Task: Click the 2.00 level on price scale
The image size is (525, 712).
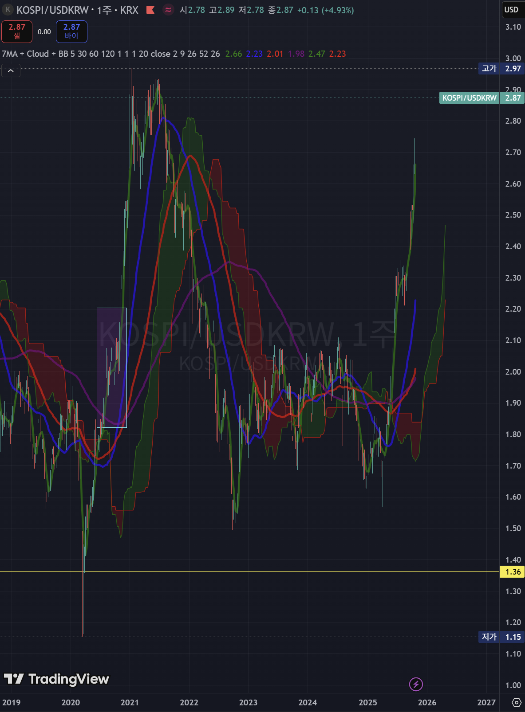Action: (x=513, y=372)
